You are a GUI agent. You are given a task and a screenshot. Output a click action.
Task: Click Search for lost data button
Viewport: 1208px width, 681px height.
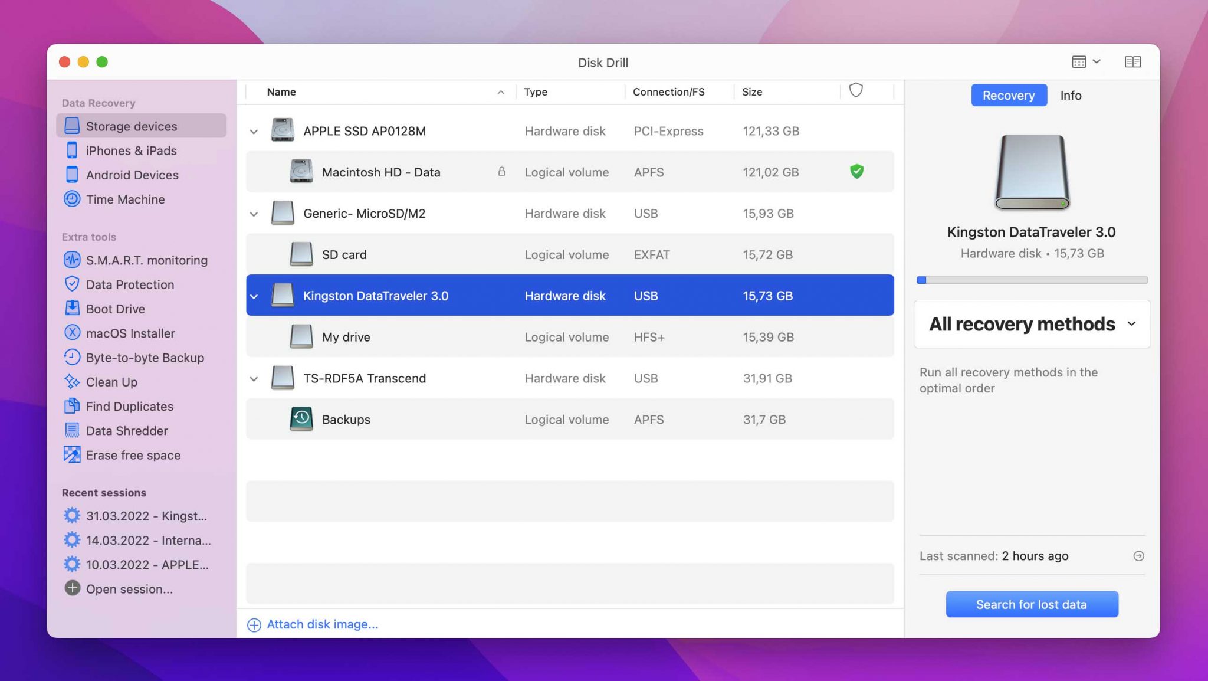coord(1031,604)
